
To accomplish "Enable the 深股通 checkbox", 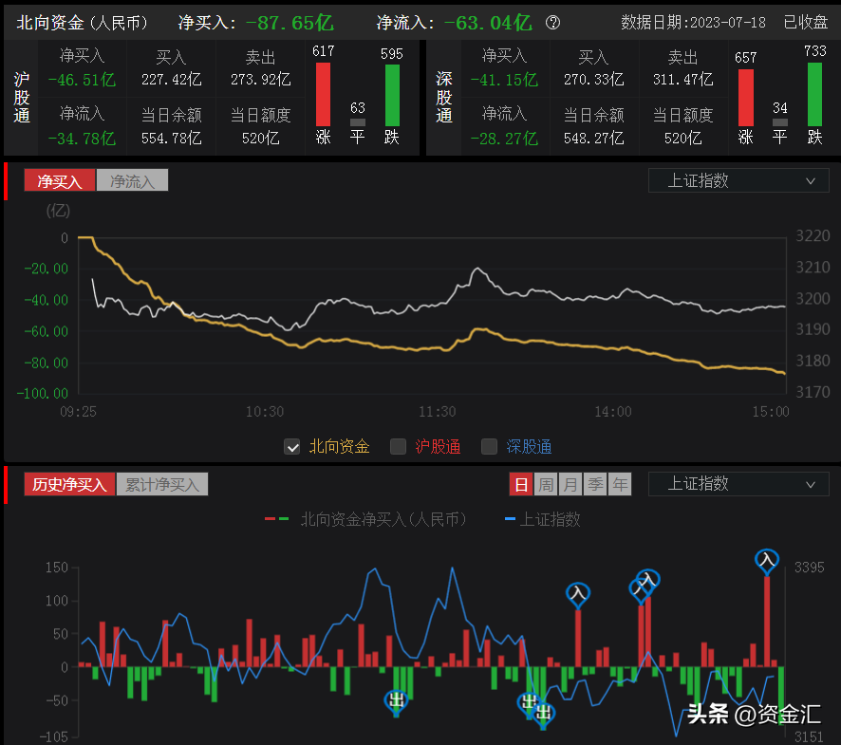I will [490, 446].
